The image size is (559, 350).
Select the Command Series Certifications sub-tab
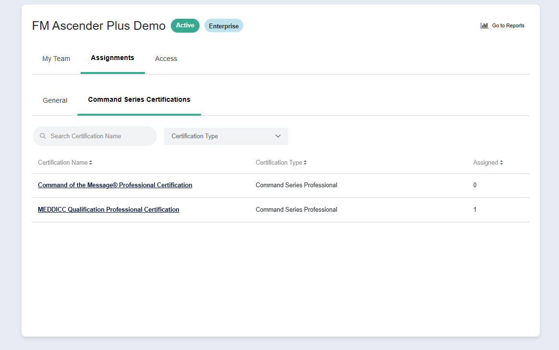(139, 99)
